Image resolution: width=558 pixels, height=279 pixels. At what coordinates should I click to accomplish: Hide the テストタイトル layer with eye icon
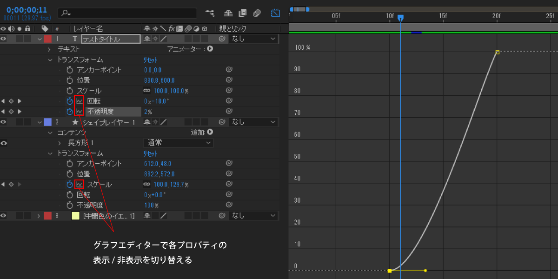(4, 39)
